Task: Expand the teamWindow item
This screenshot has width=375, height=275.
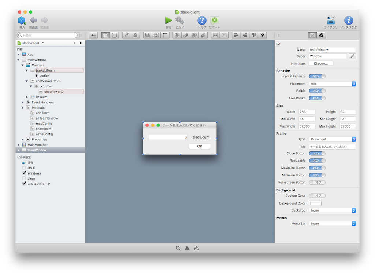Action: (x=18, y=150)
